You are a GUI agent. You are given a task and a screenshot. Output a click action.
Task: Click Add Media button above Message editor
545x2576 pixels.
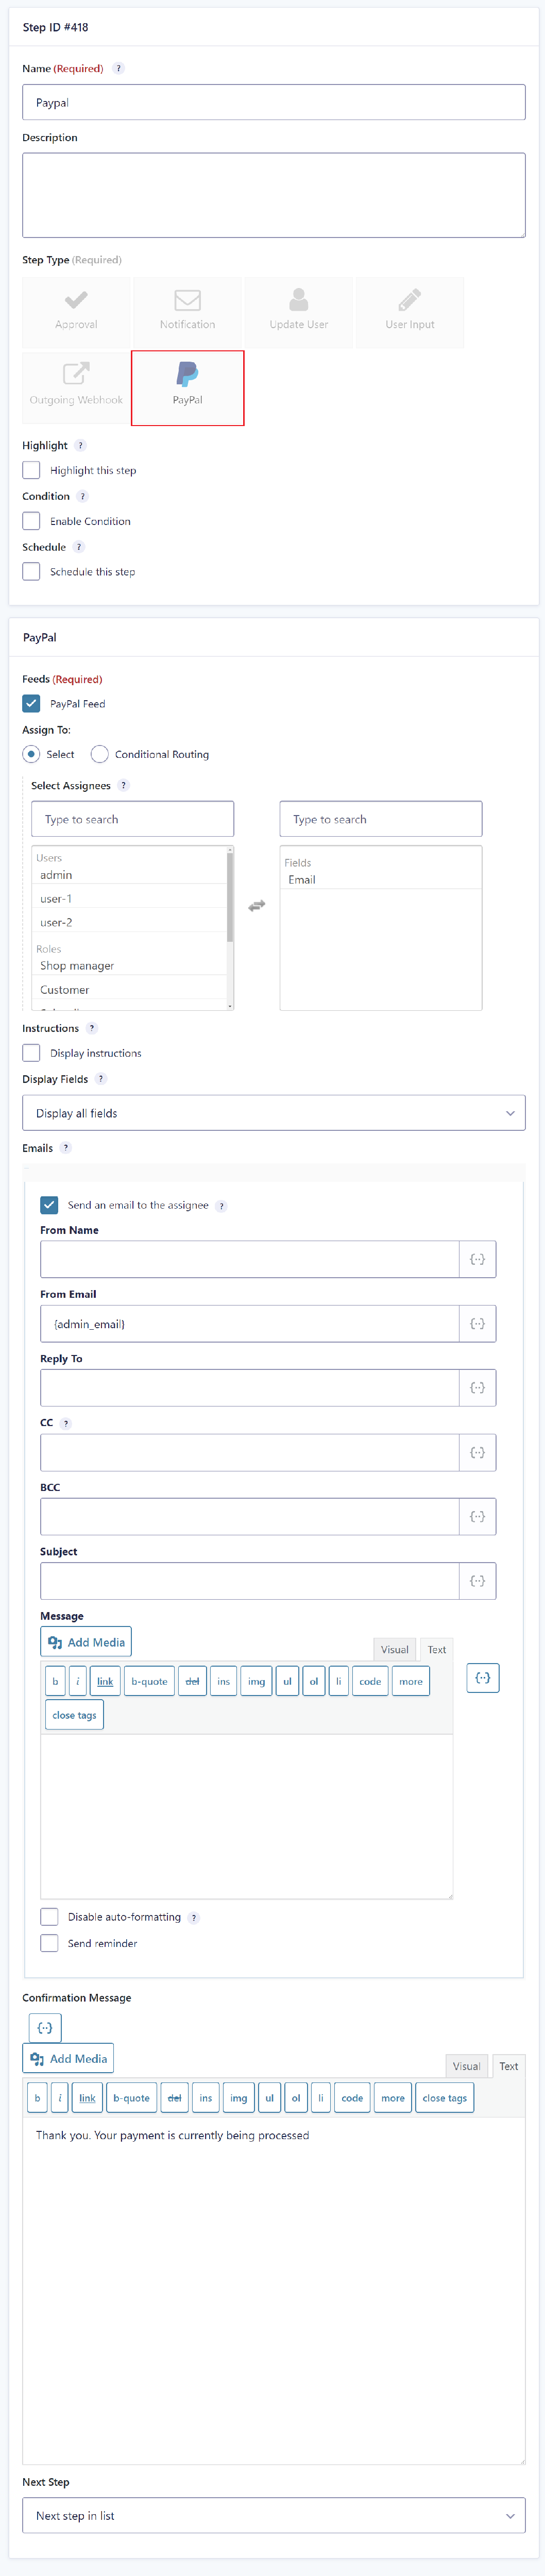tap(86, 1642)
